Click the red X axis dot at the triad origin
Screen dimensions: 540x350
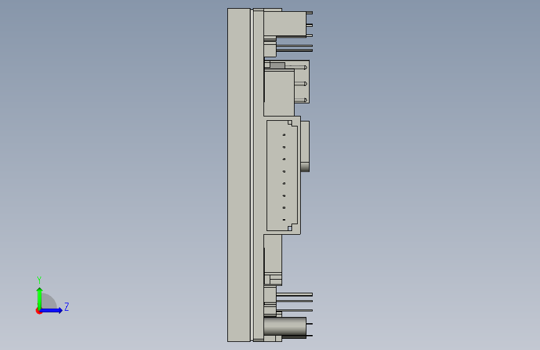39,311
